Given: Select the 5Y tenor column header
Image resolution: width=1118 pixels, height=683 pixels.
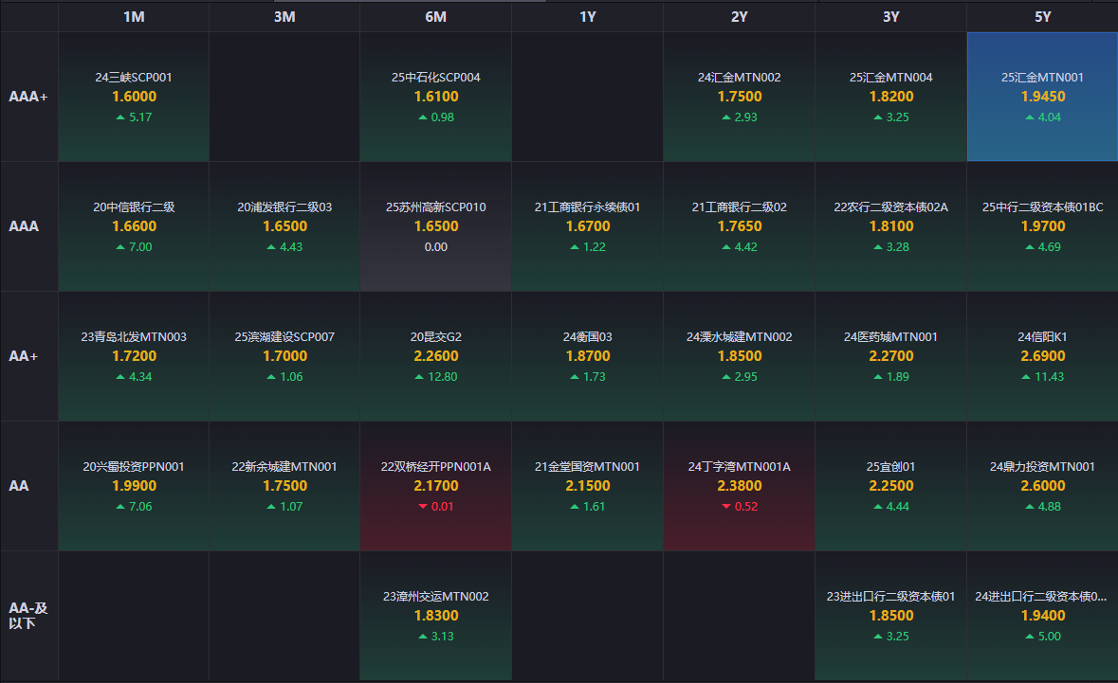Looking at the screenshot, I should pyautogui.click(x=1042, y=17).
